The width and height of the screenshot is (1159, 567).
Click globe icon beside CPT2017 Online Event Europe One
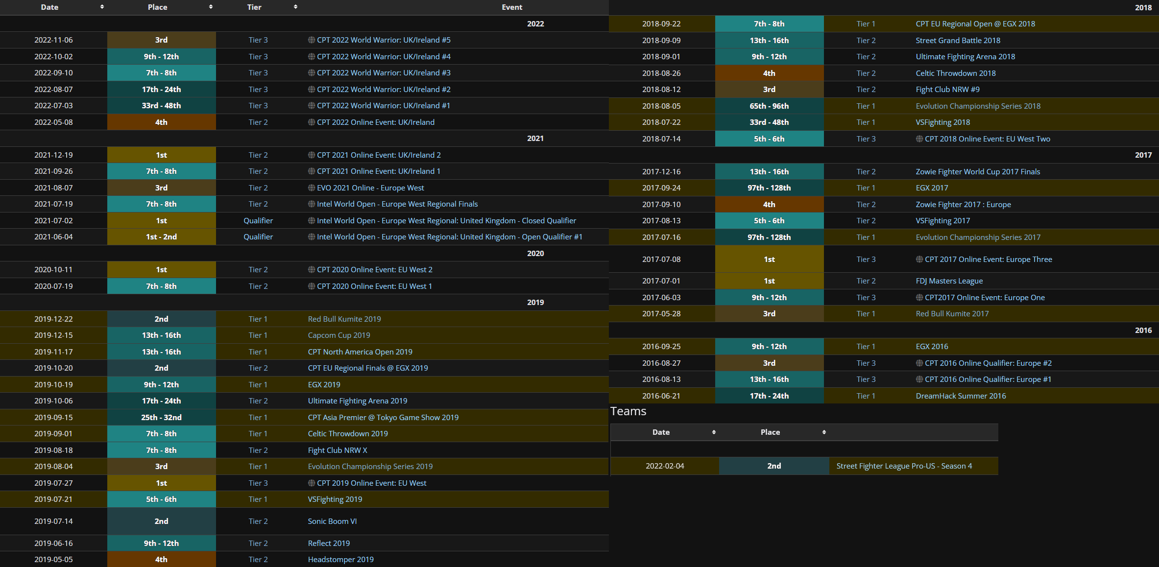(919, 298)
